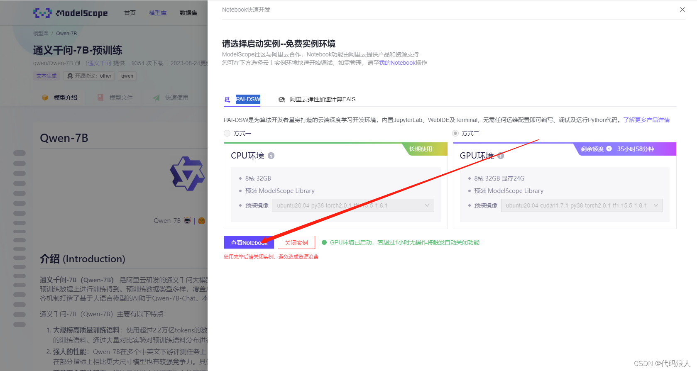Click the 文本生成 tag
Screen dimensions: 697x371
pos(46,76)
